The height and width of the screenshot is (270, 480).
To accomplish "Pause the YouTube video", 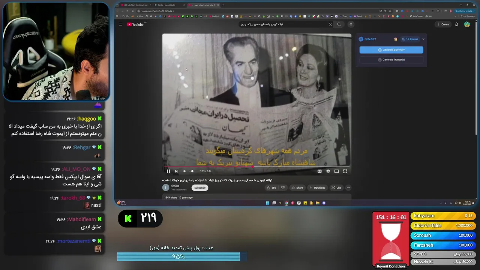I will tap(168, 171).
